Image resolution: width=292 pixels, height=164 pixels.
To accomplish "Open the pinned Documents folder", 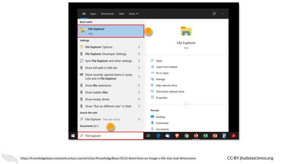I will click(x=162, y=129).
